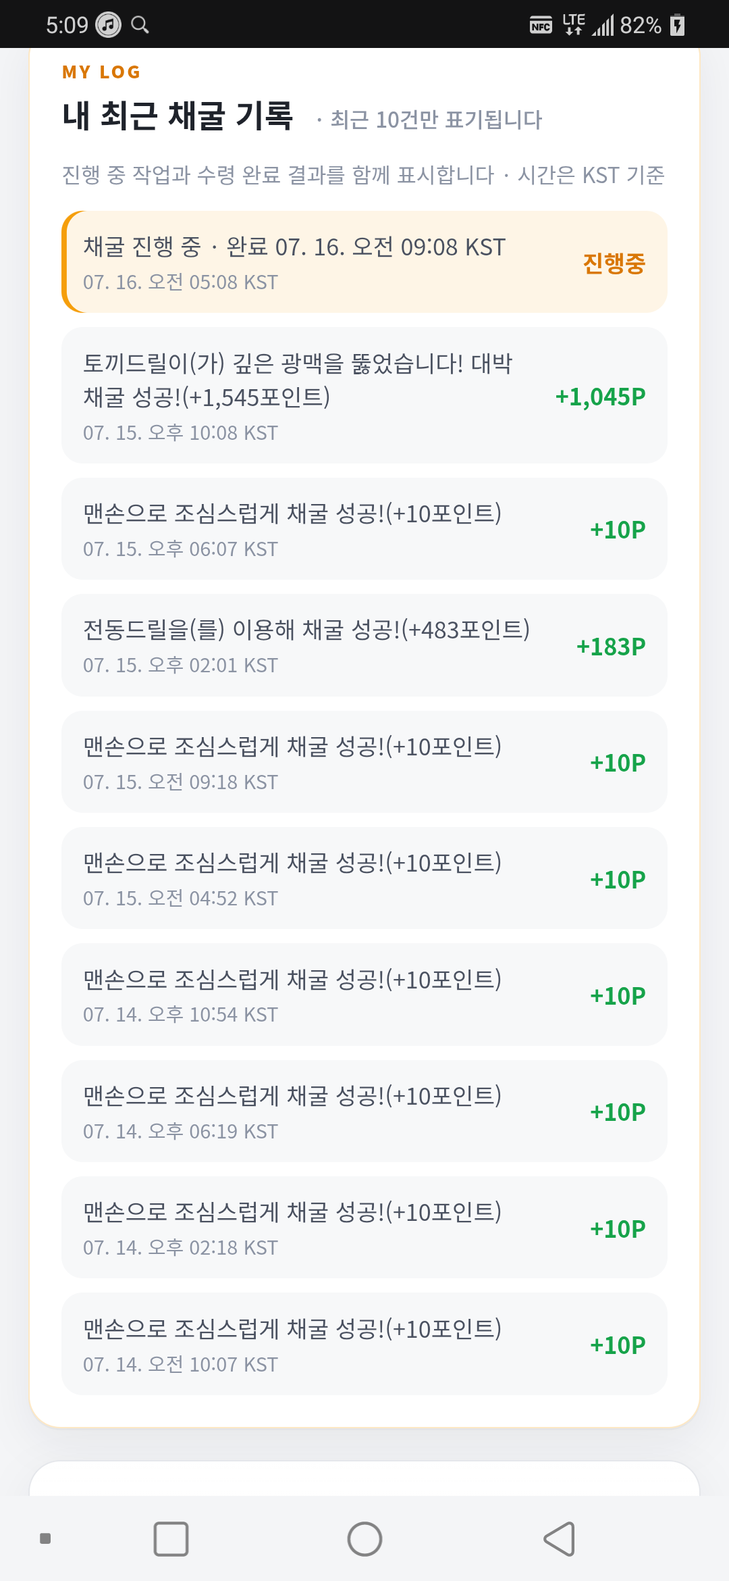The image size is (729, 1581).
Task: Go back with the triangle navigation button
Action: tap(560, 1539)
